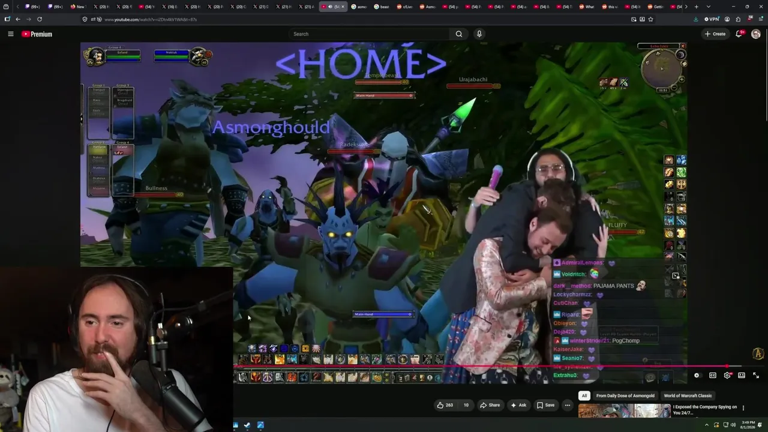
Task: Open the Ask AI assistant button
Action: pyautogui.click(x=518, y=405)
